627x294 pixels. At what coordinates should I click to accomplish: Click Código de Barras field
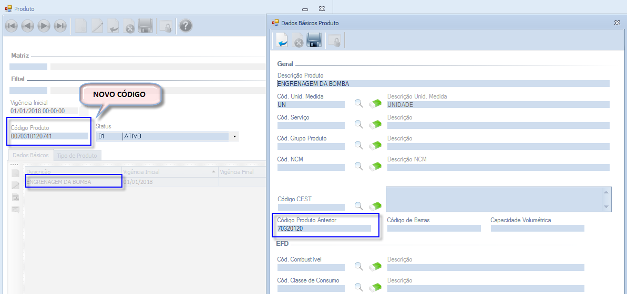click(x=434, y=228)
